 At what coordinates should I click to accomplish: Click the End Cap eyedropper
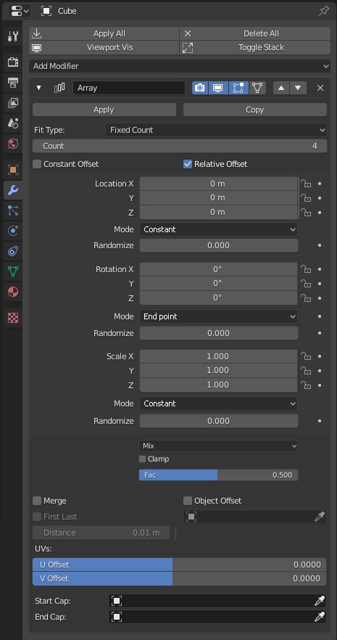pyautogui.click(x=320, y=616)
